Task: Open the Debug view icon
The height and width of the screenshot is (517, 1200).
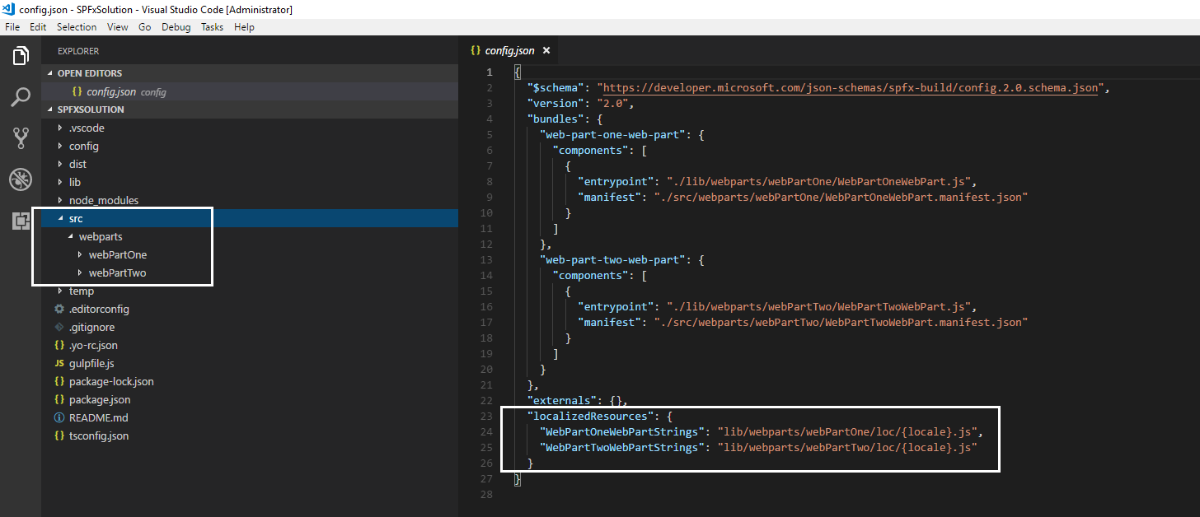Action: 21,179
